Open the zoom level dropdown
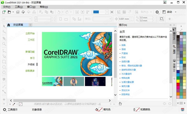 click(107, 12)
